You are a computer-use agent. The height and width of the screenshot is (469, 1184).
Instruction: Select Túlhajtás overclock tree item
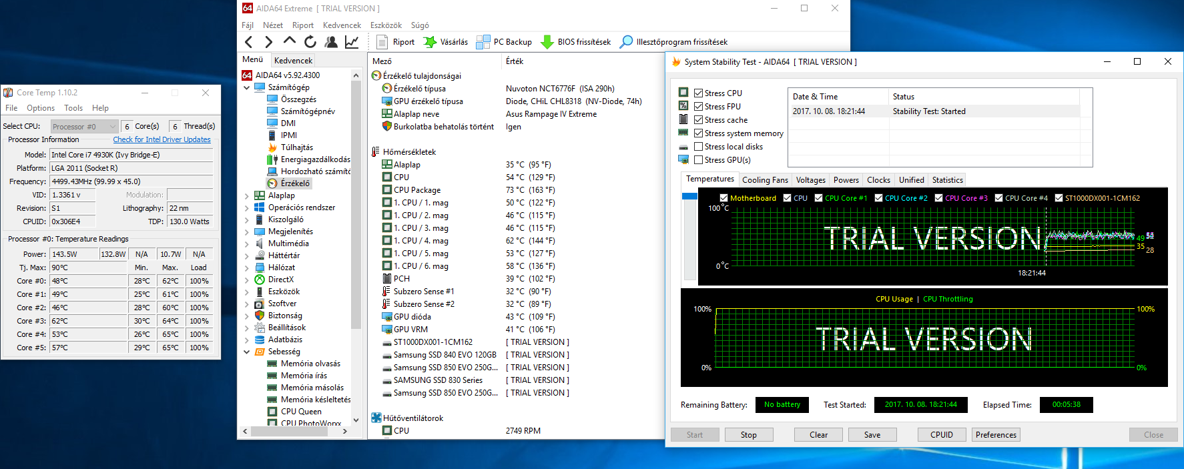coord(296,147)
